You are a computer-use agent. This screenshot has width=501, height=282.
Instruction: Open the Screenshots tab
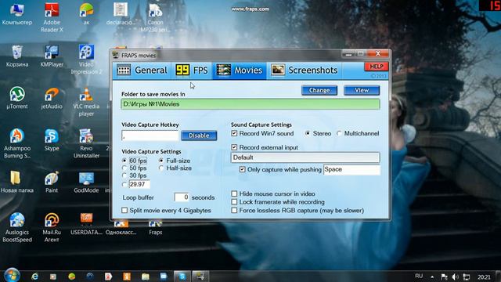(x=305, y=70)
